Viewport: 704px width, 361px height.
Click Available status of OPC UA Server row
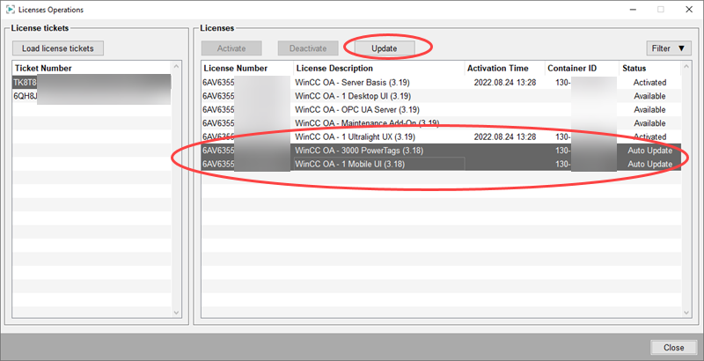coord(649,109)
